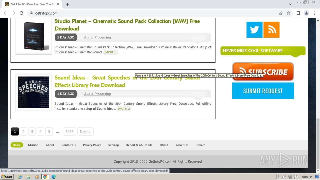Toggle the browser side panel icon

coord(298,13)
